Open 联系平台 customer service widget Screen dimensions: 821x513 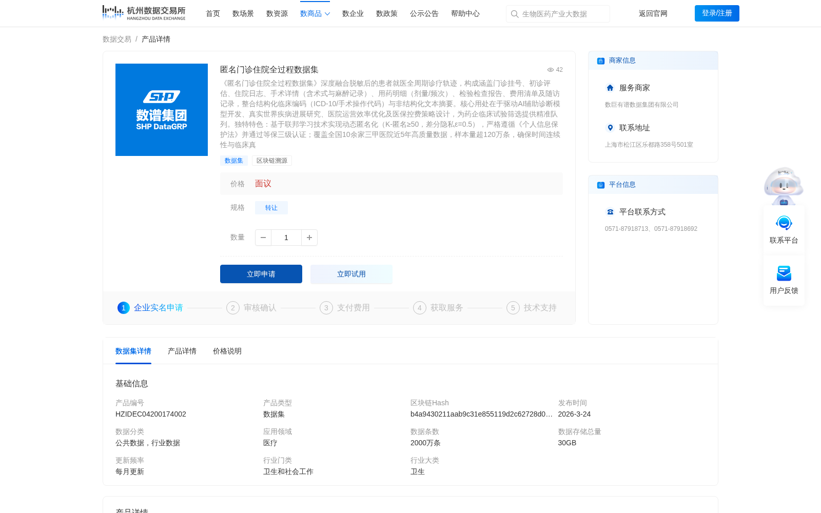pos(784,230)
